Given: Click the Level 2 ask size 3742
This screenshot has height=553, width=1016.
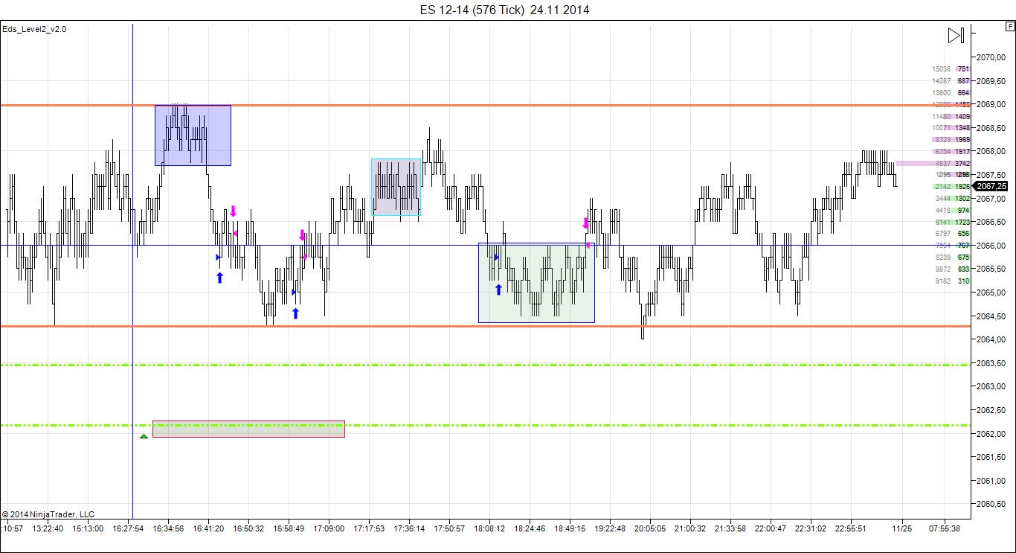Looking at the screenshot, I should (x=962, y=163).
